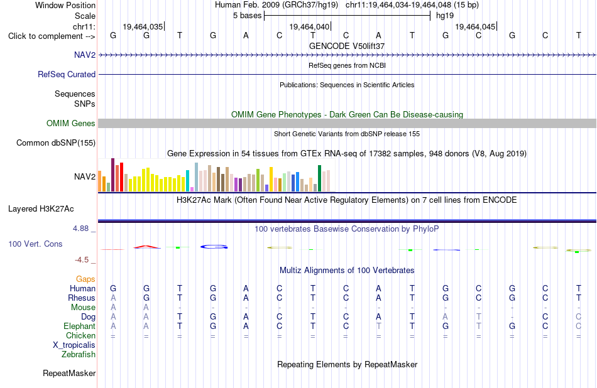Click the orange Gaps row label
This screenshot has height=388, width=597.
[x=85, y=279]
